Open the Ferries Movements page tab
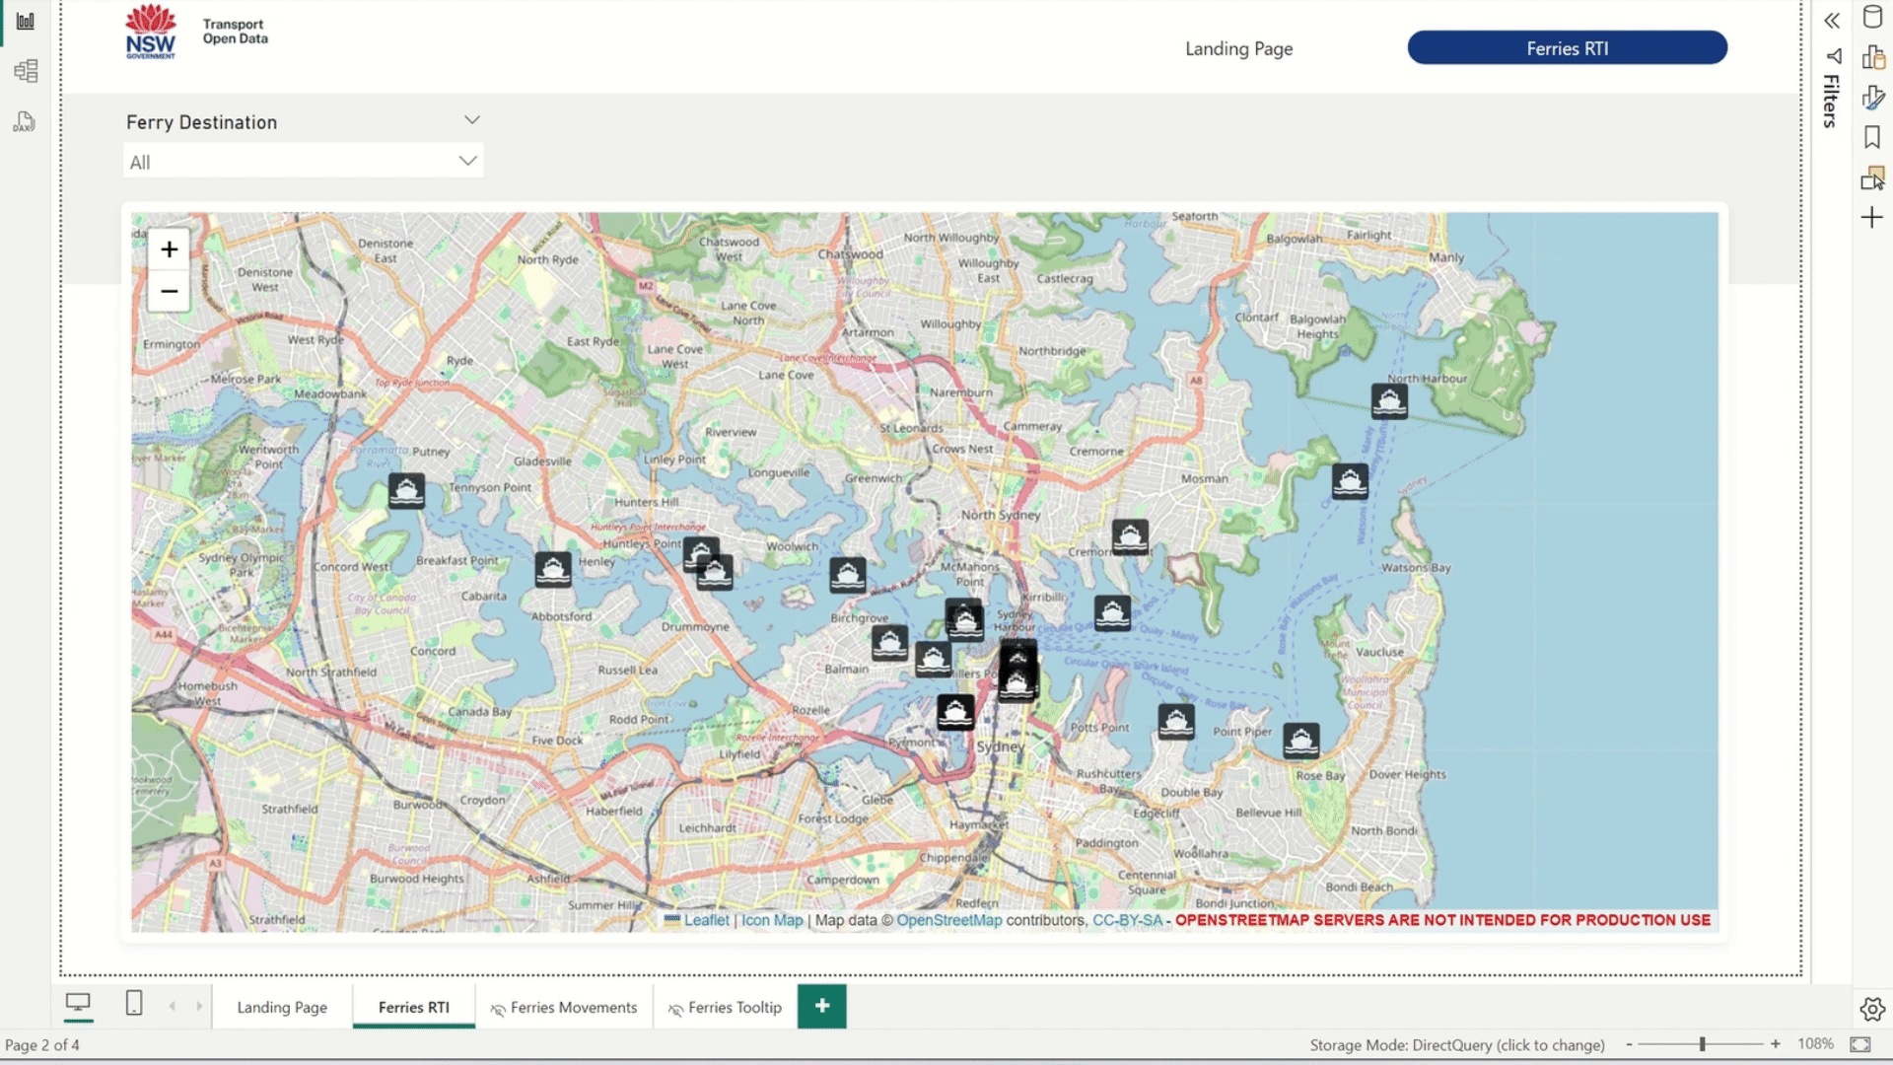Viewport: 1893px width, 1065px height. click(x=564, y=1007)
